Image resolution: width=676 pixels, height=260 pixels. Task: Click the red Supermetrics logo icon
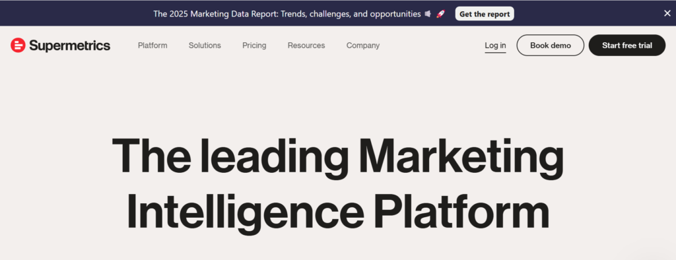[18, 46]
